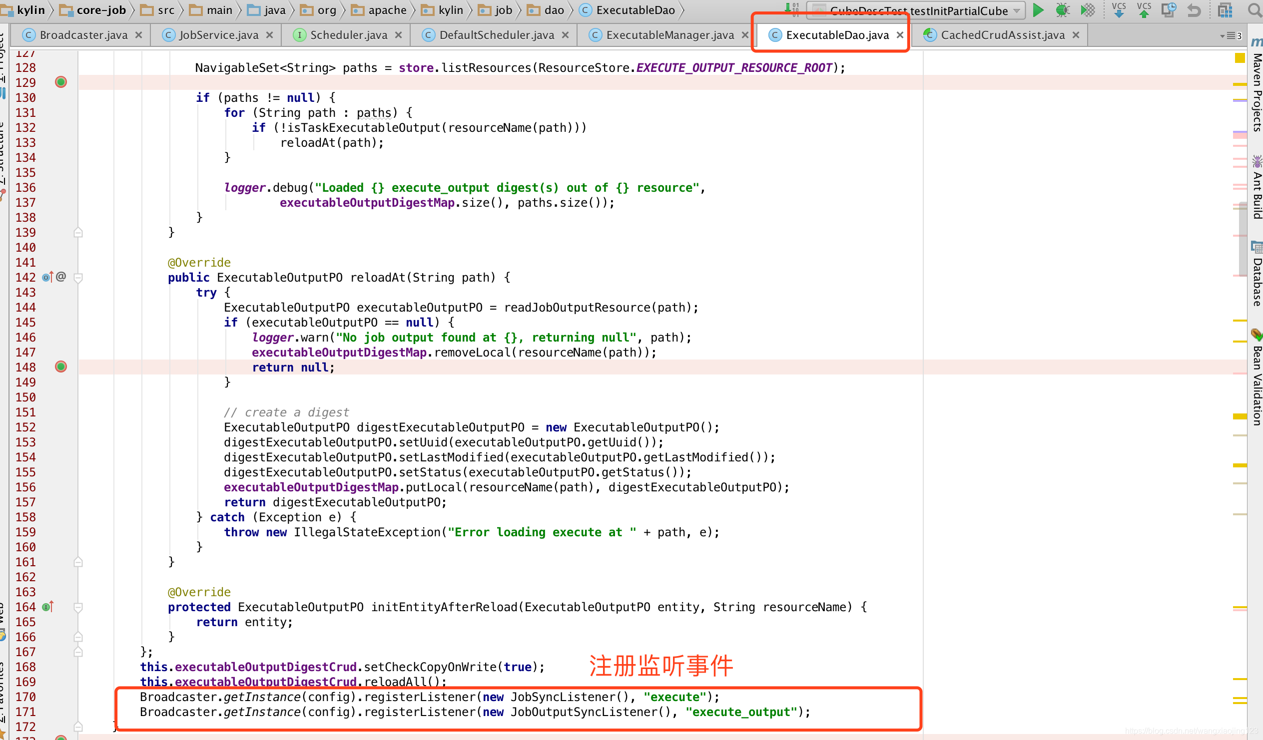Viewport: 1263px width, 740px height.
Task: Select ExecutableDao class in breadcrumb
Action: point(628,10)
